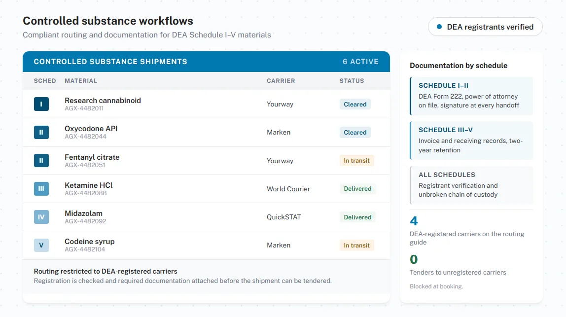Click Routing restricted to DEA-registered carriers note
This screenshot has height=317, width=566.
pos(106,272)
